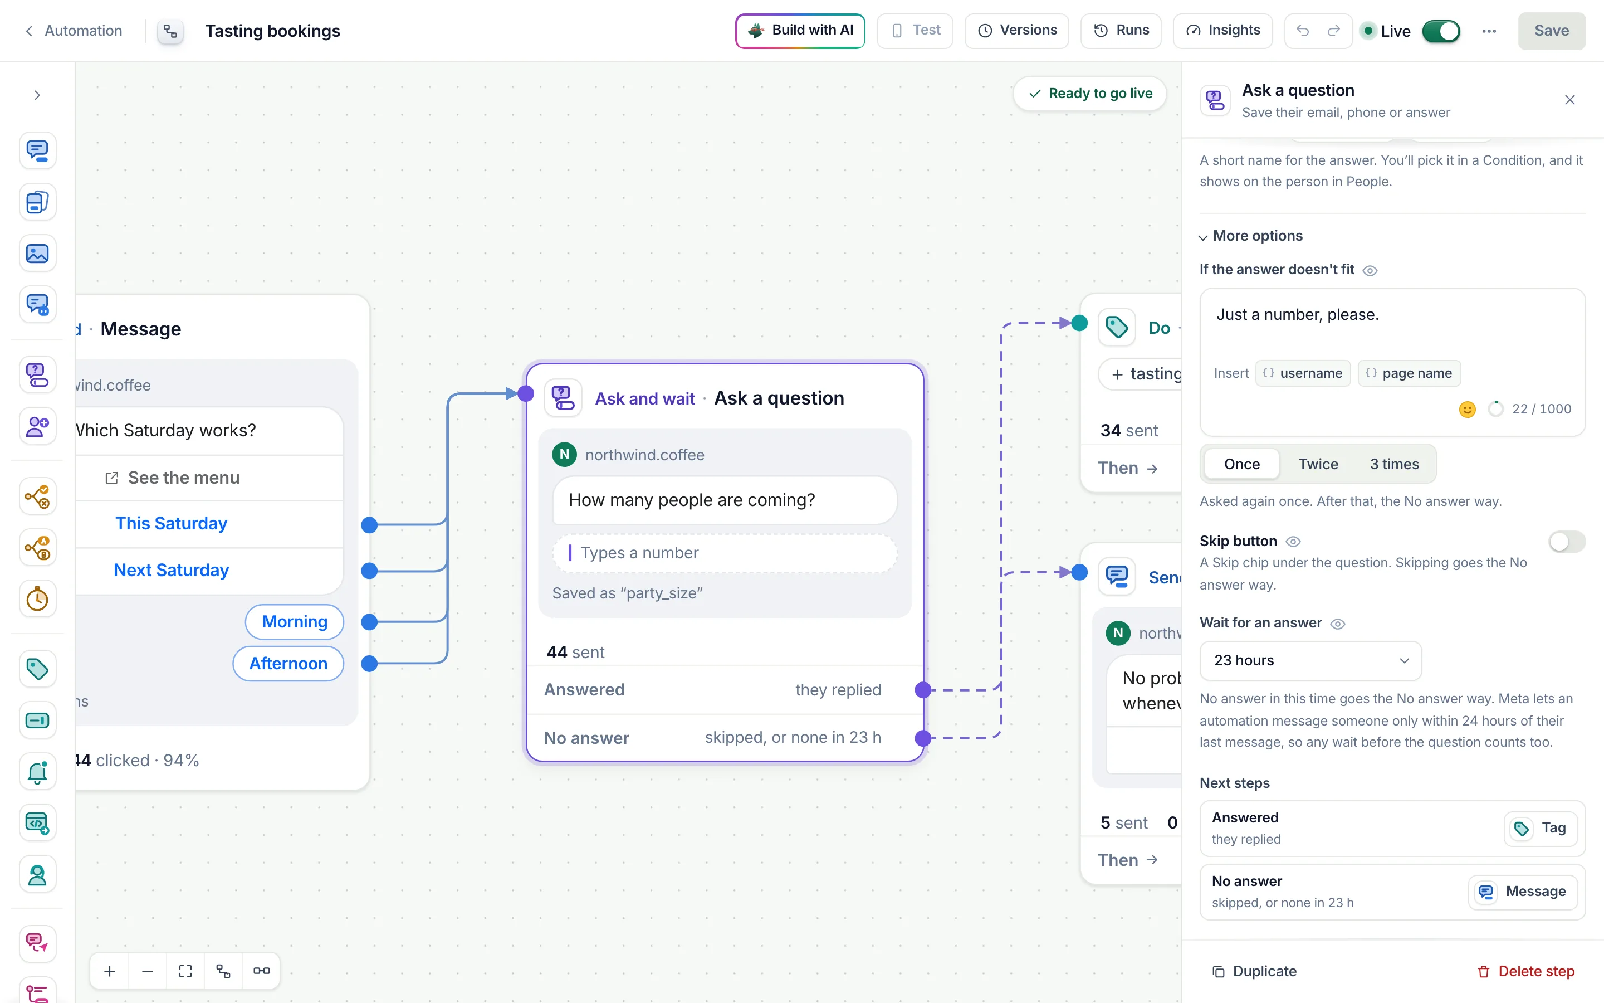This screenshot has width=1604, height=1003.
Task: Expand the left sidebar chevron
Action: point(37,95)
